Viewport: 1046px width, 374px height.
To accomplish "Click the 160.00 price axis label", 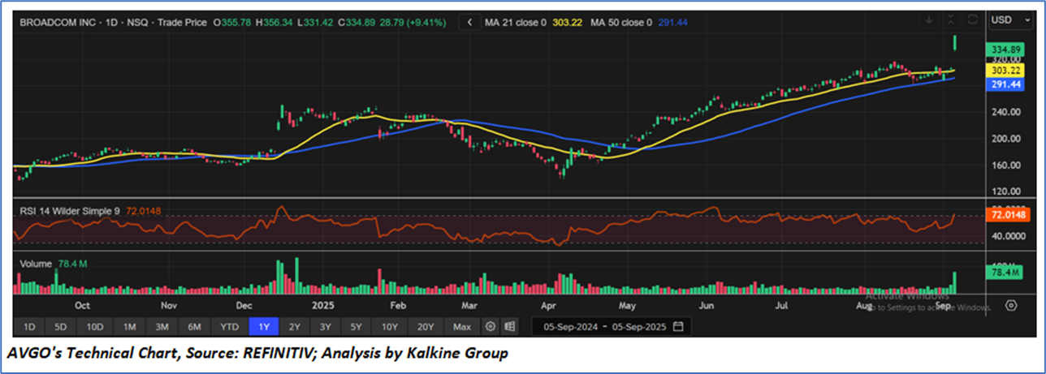I will tap(1006, 165).
